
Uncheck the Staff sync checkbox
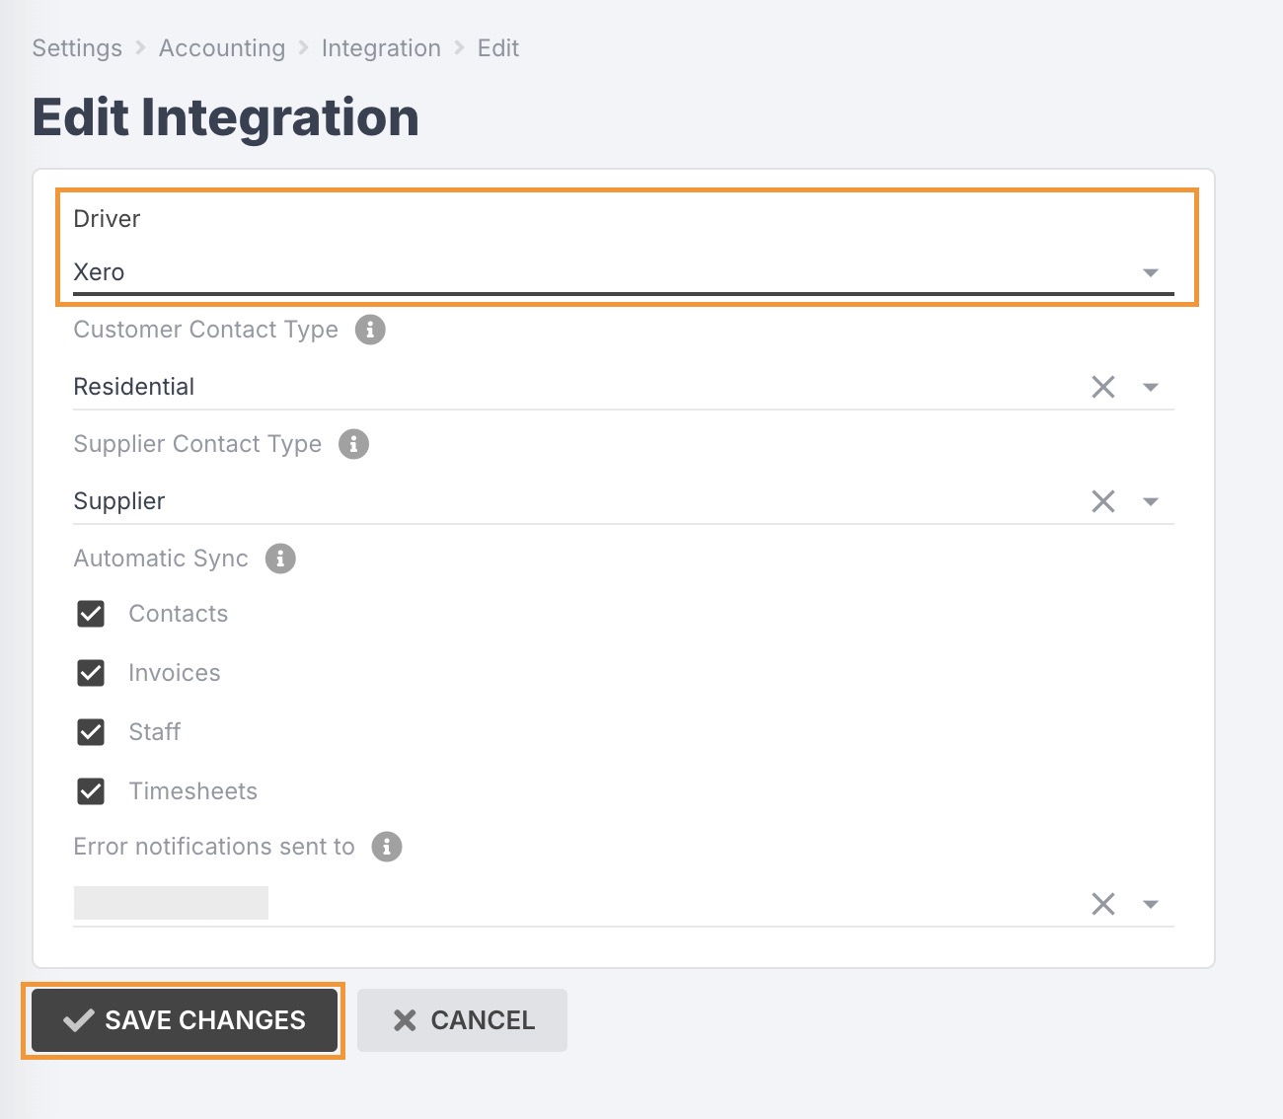(x=91, y=732)
